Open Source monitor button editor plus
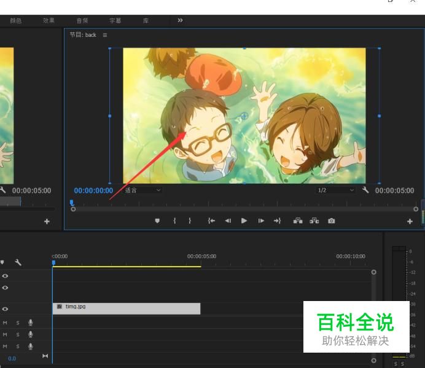Screen dimensions: 425x368 click(47, 222)
